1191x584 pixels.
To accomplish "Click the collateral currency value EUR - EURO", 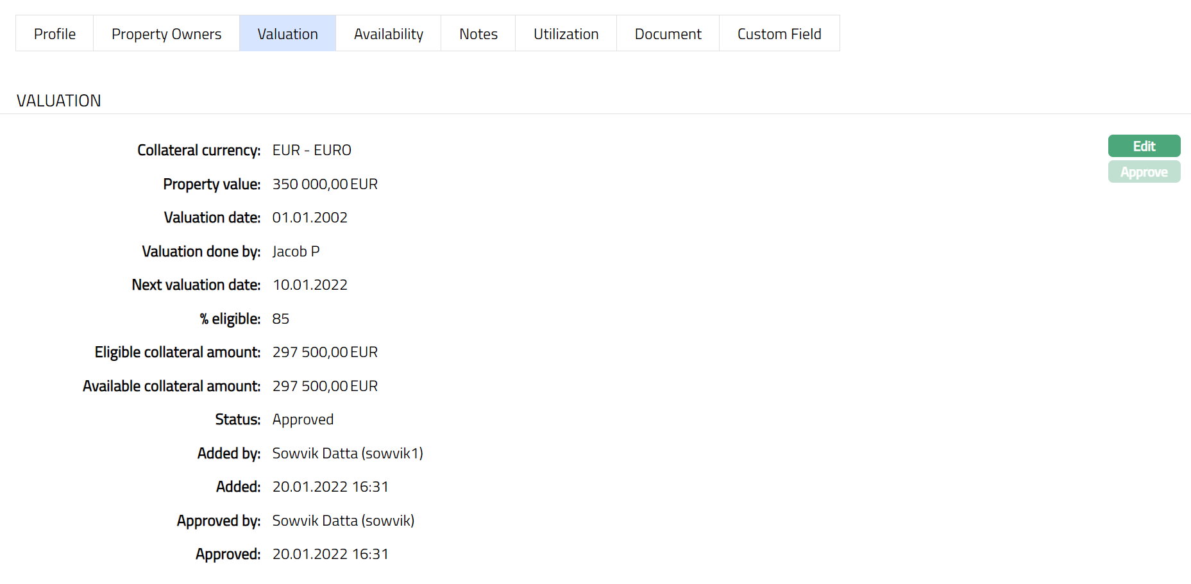I will point(312,150).
